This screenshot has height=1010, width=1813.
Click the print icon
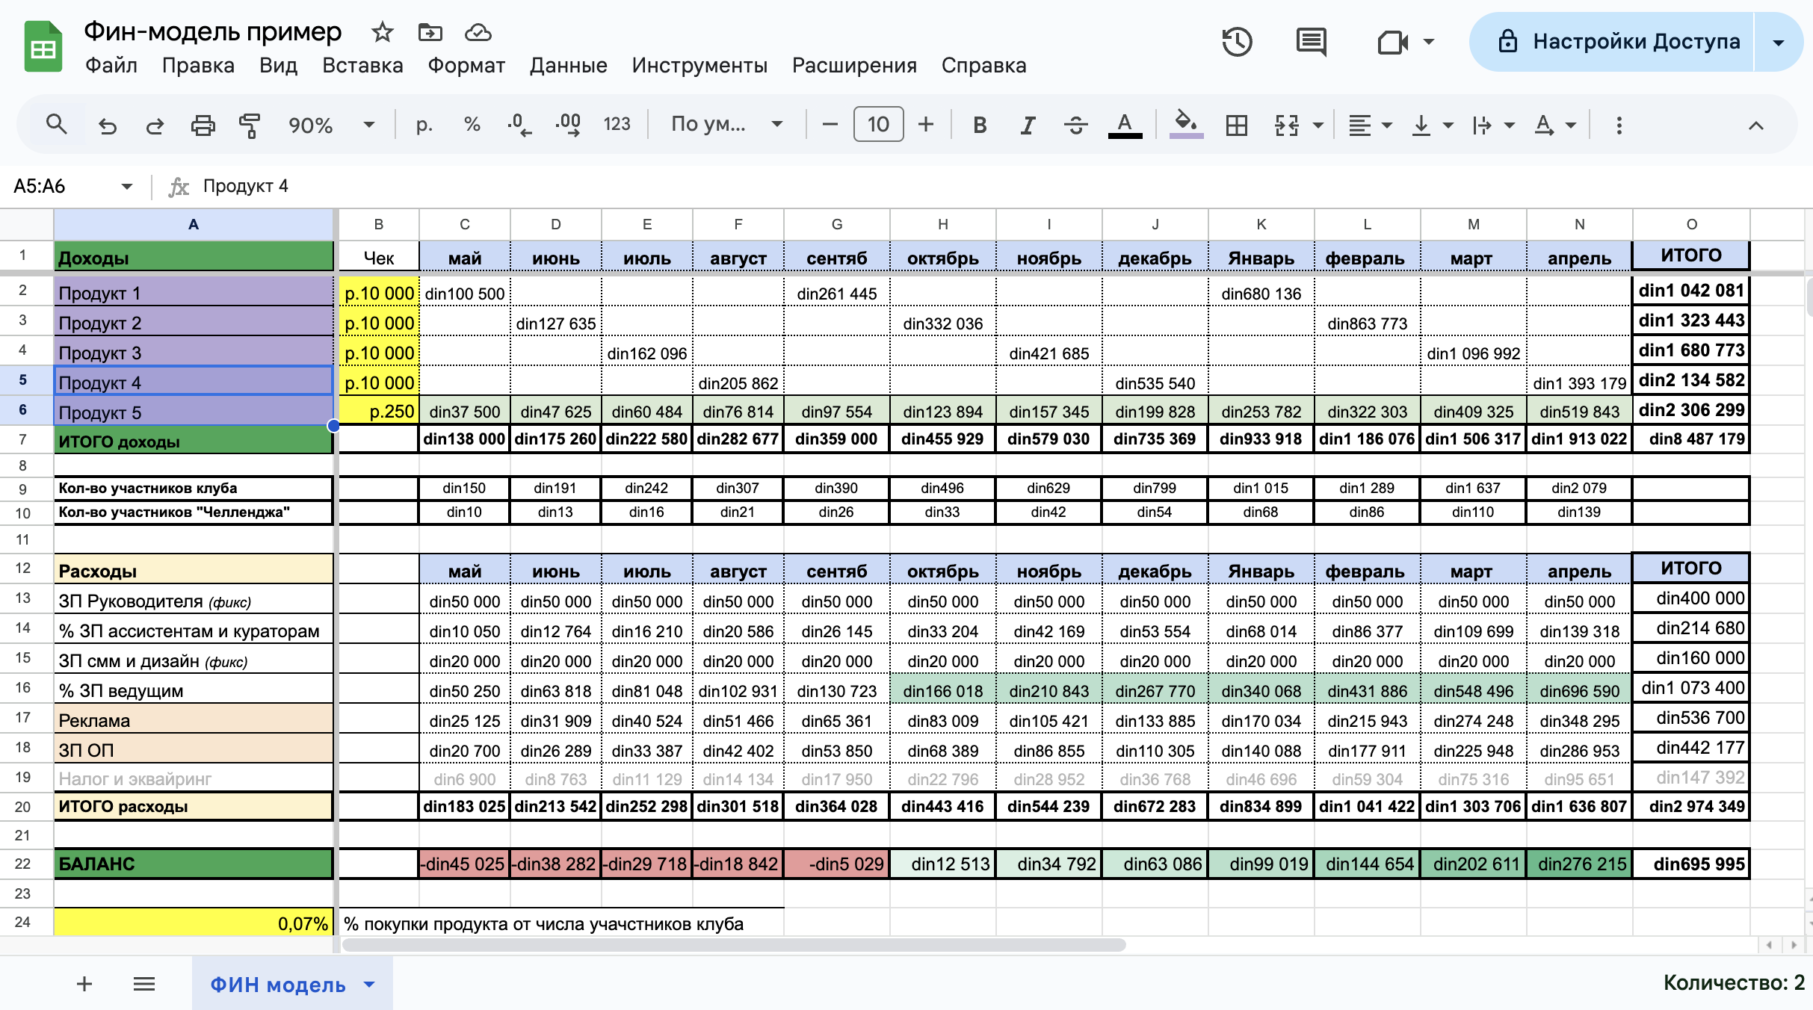(x=203, y=125)
